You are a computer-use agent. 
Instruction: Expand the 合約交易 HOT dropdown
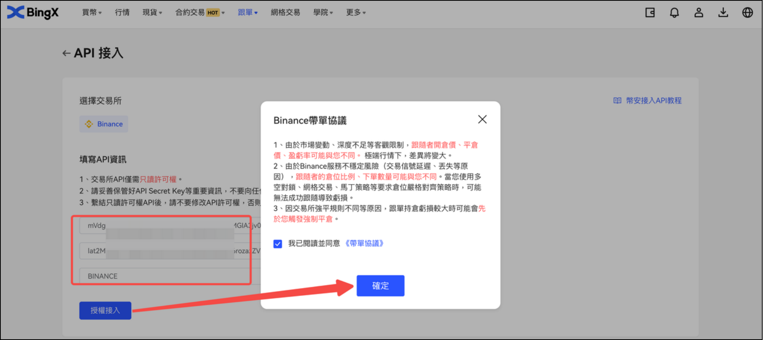click(200, 13)
